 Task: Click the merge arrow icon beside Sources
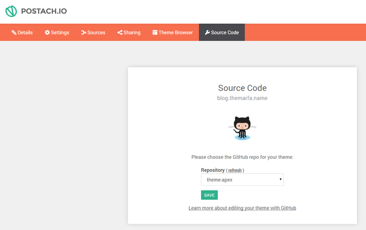pos(84,32)
